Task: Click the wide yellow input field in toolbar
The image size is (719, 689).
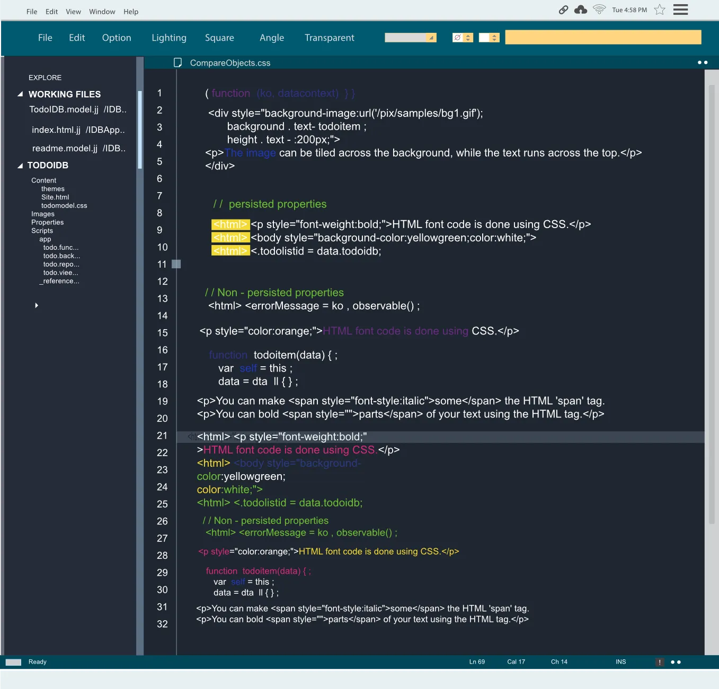Action: [603, 37]
